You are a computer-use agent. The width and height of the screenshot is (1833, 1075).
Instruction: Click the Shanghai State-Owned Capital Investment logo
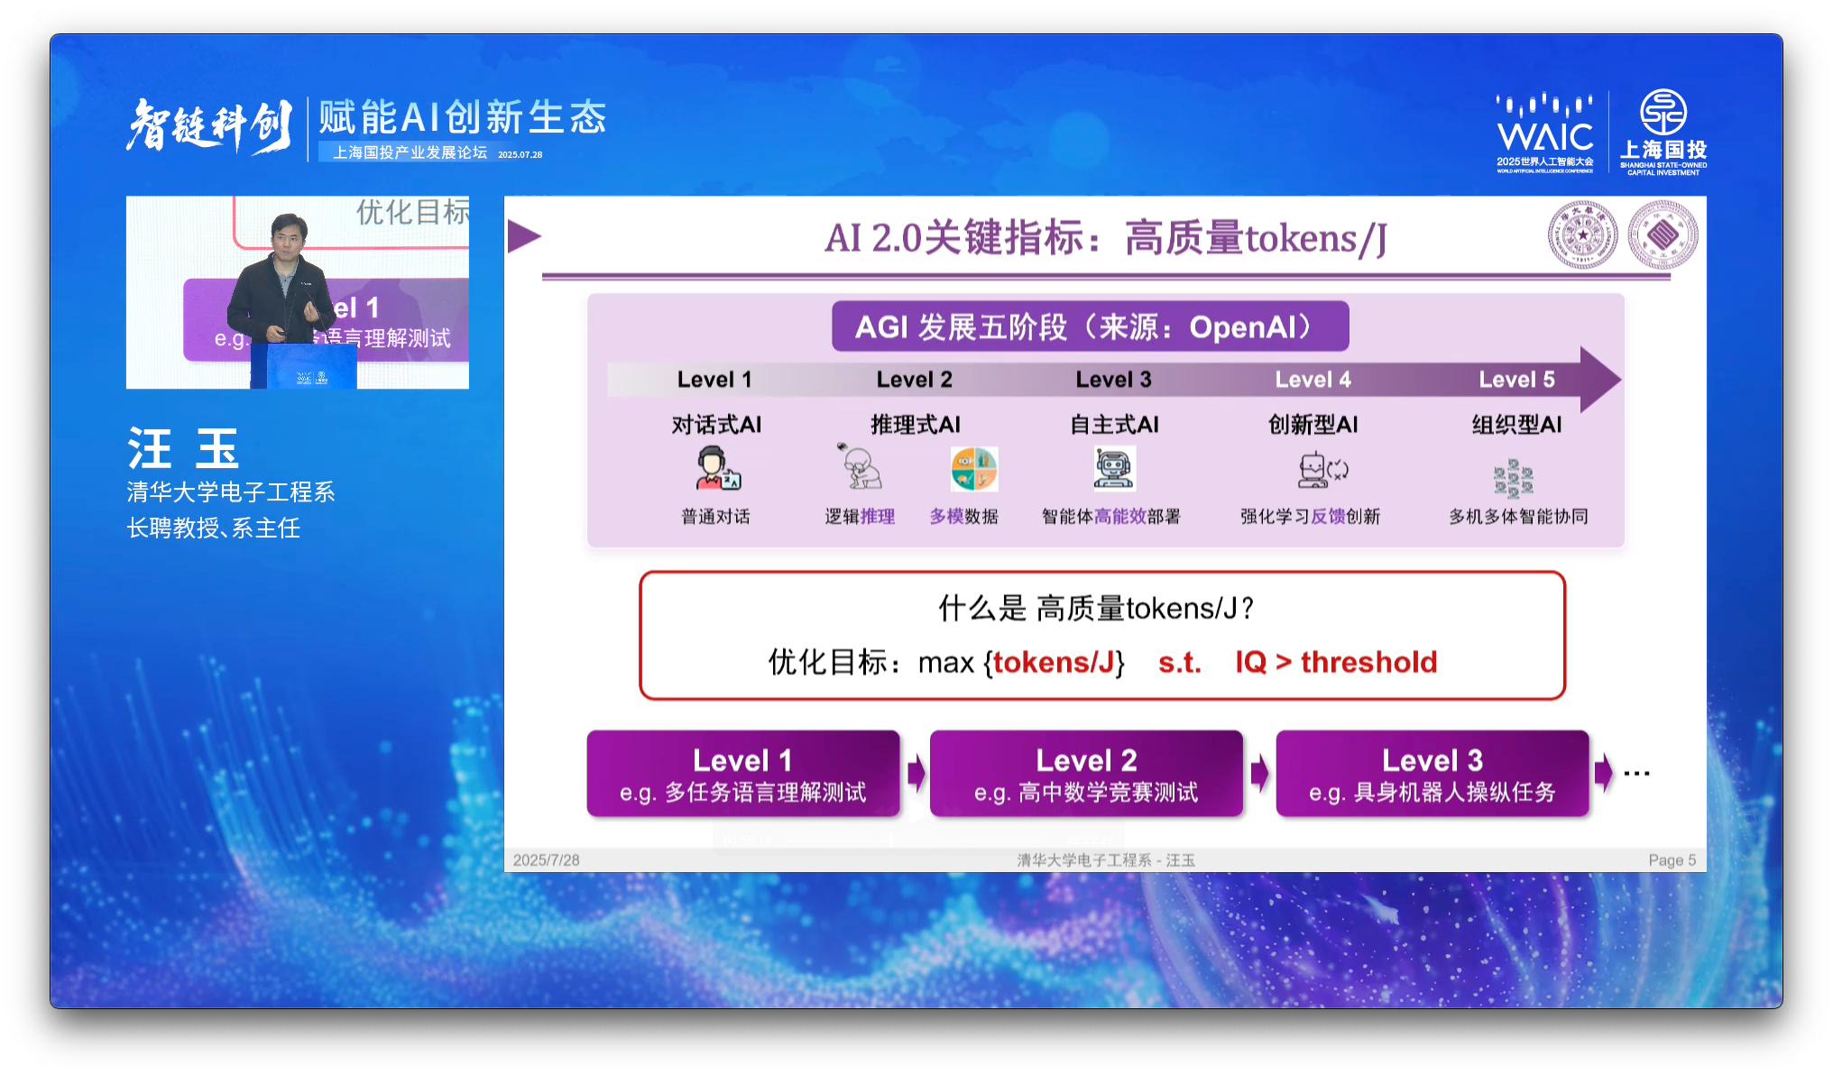pyautogui.click(x=1663, y=132)
